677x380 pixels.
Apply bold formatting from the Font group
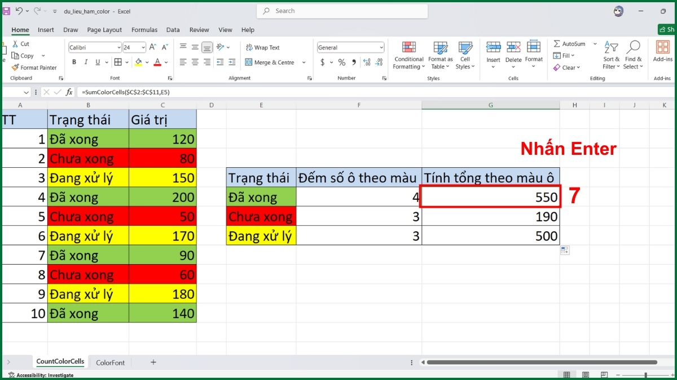tap(74, 62)
